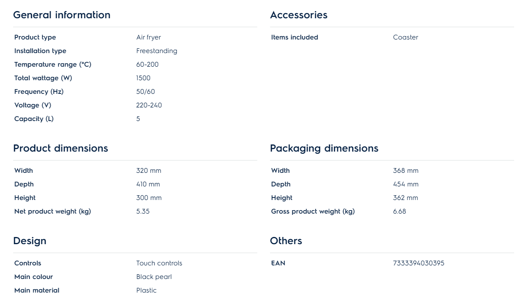Select the Capacity (L) label
This screenshot has width=526, height=307.
34,119
